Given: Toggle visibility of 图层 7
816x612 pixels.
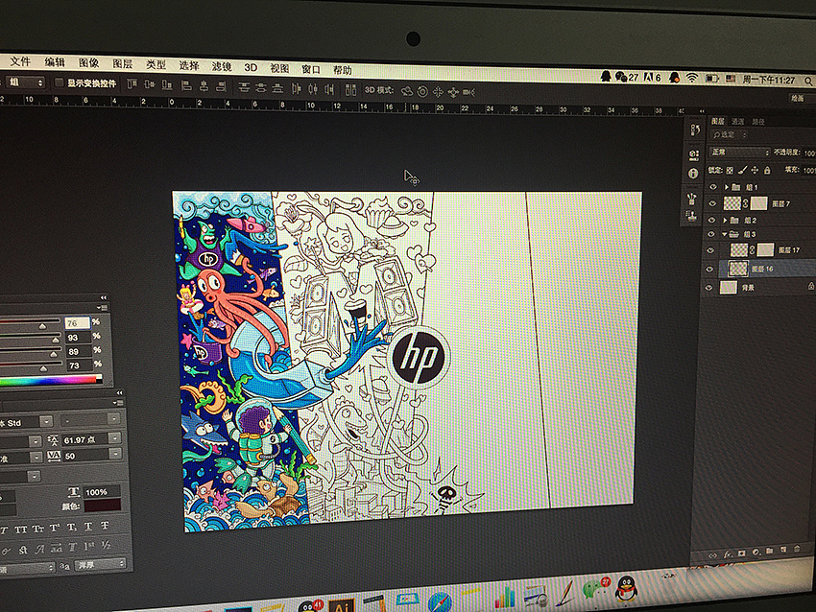Looking at the screenshot, I should (x=711, y=203).
